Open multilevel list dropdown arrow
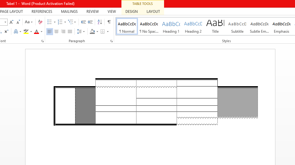This screenshot has width=295, height=165. (x=75, y=22)
